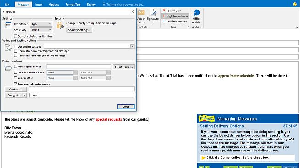Click the Contacts button
This screenshot has width=300, height=168.
click(x=15, y=90)
